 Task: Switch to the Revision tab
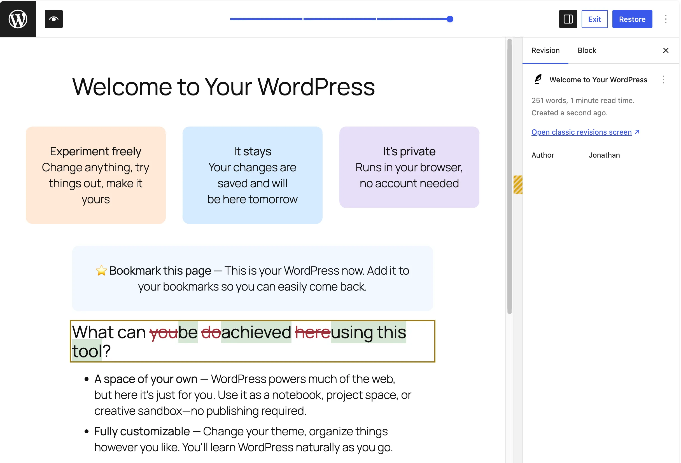point(545,50)
